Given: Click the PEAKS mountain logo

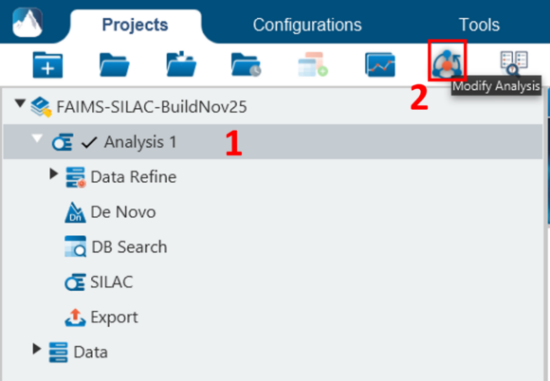Looking at the screenshot, I should click(x=27, y=23).
